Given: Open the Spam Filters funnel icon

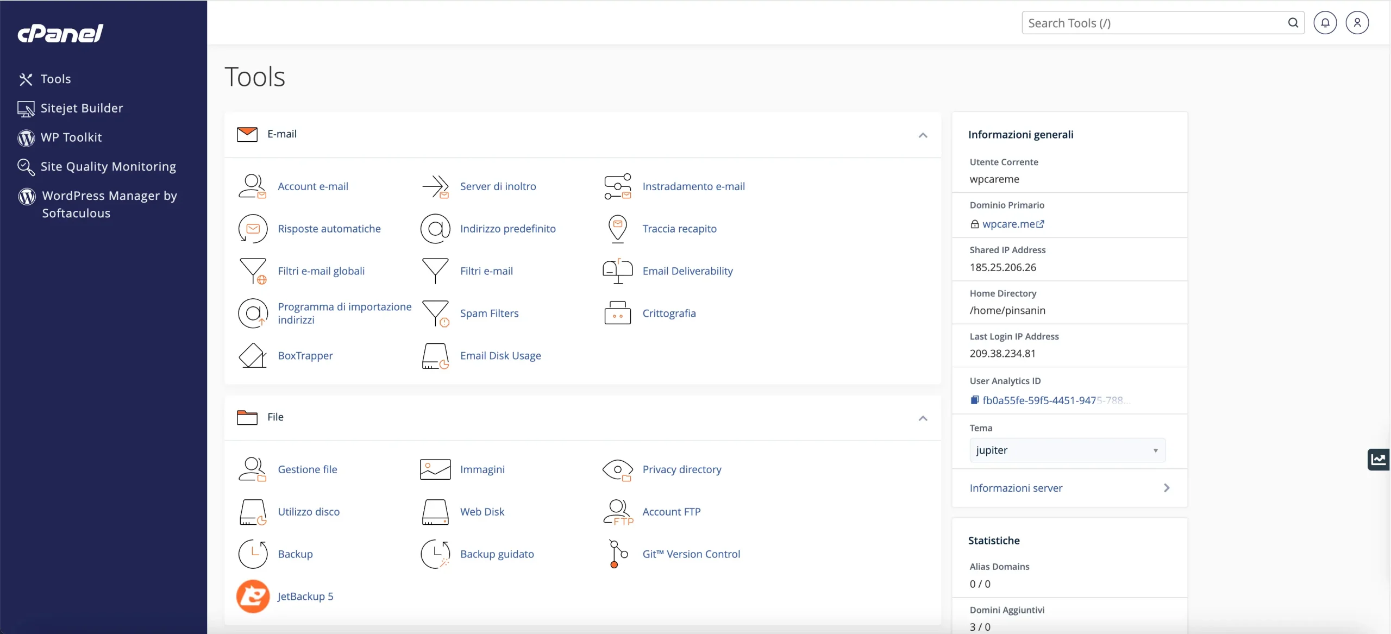Looking at the screenshot, I should tap(435, 313).
